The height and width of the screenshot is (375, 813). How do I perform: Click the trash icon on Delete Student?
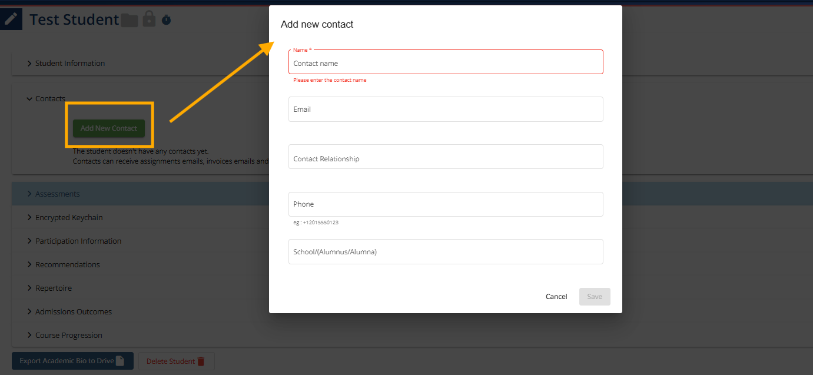tap(201, 361)
